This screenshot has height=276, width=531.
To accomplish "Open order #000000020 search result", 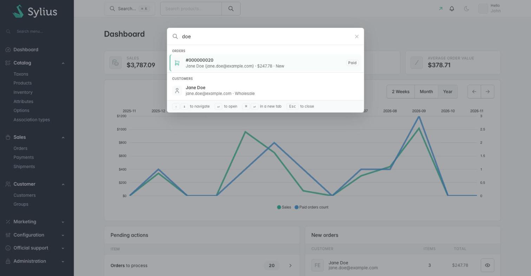I will coord(265,63).
